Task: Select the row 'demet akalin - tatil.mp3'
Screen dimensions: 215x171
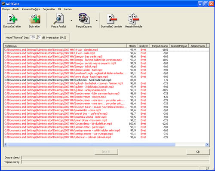Action: click(106, 70)
